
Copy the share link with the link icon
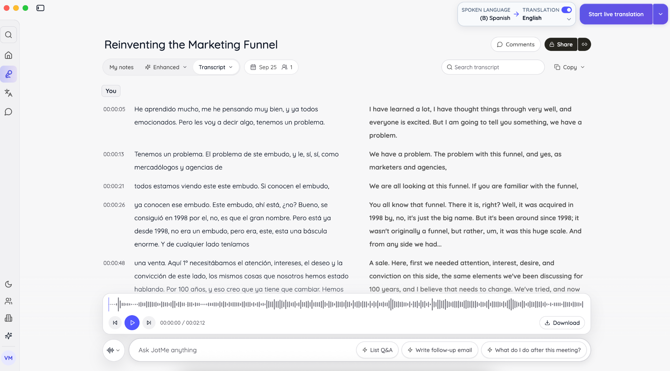pos(584,44)
